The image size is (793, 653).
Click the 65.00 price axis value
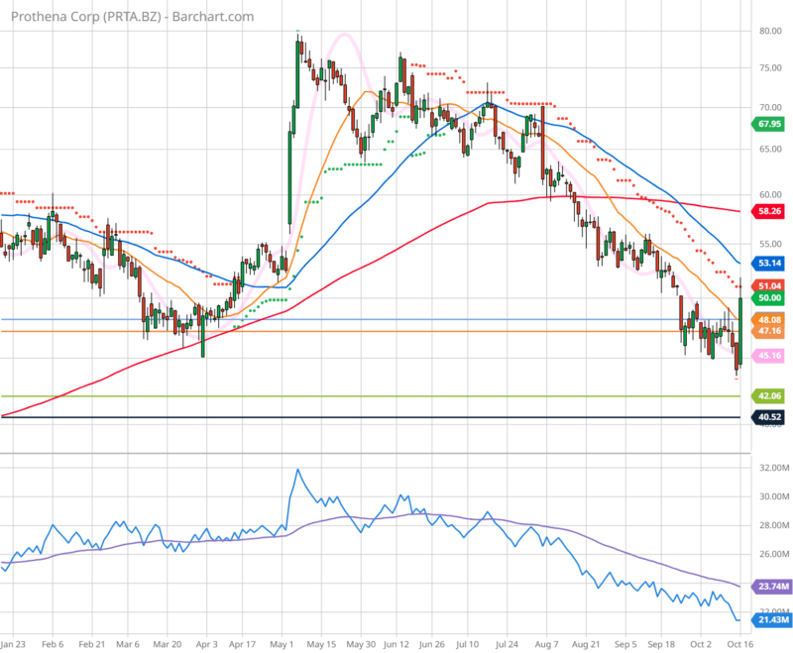[x=770, y=149]
